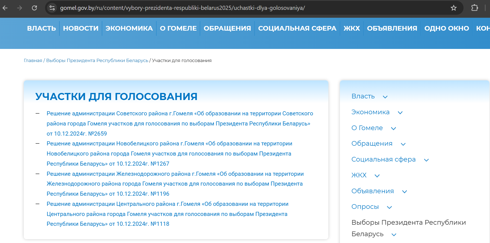Open site information icon in address bar
Screen dimensions: 490x243
pos(52,8)
